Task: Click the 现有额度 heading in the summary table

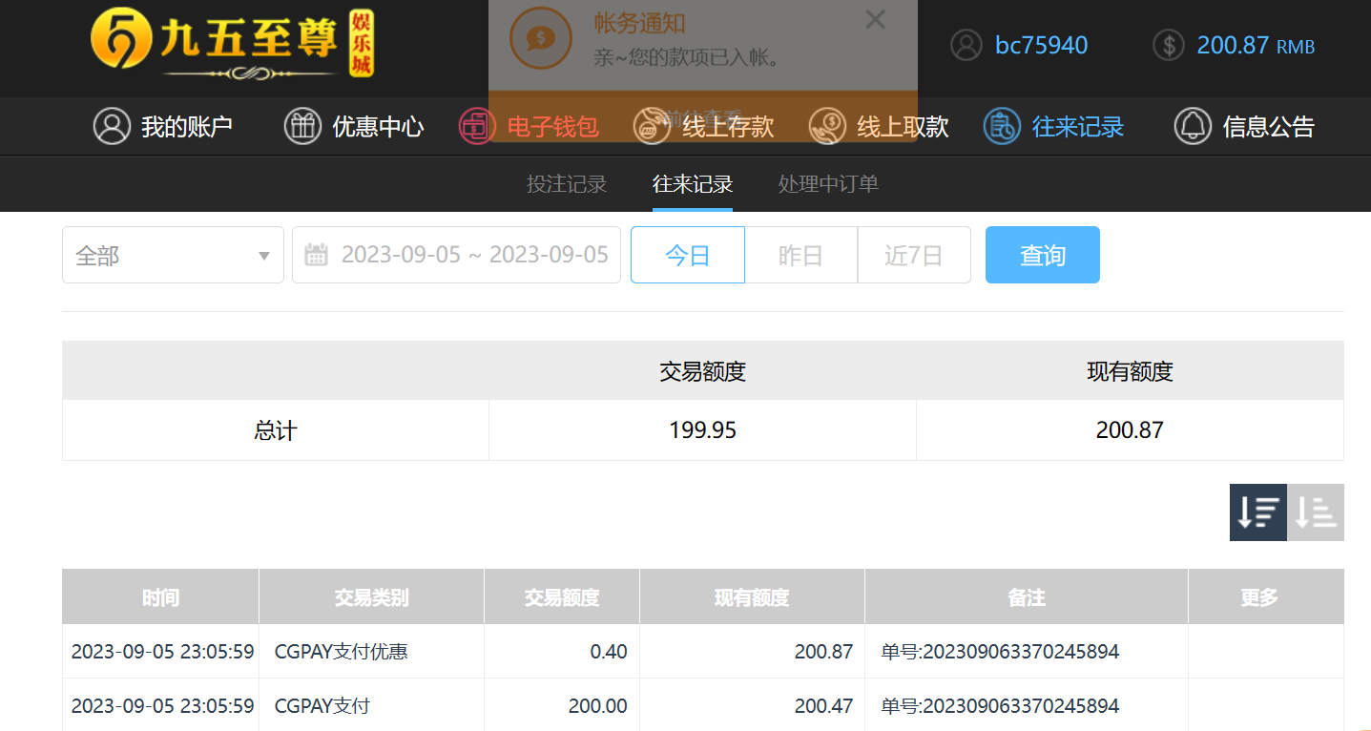Action: [1130, 371]
